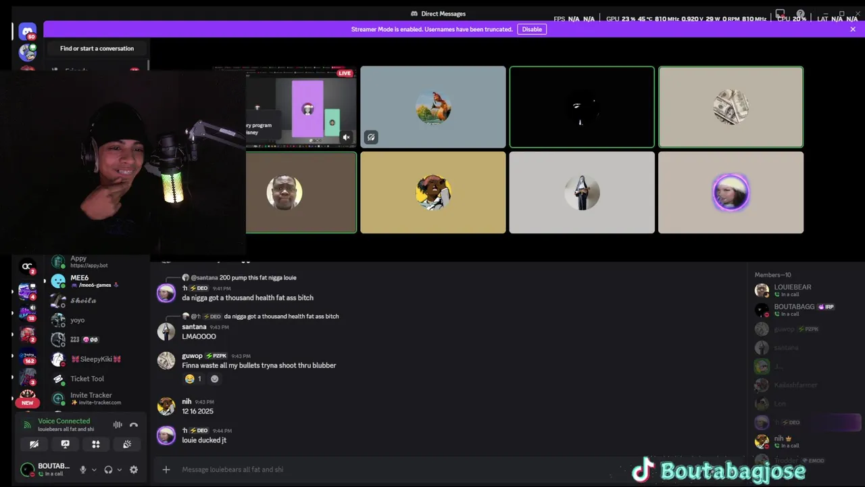Click santana username in chat
The height and width of the screenshot is (487, 865).
(x=194, y=327)
